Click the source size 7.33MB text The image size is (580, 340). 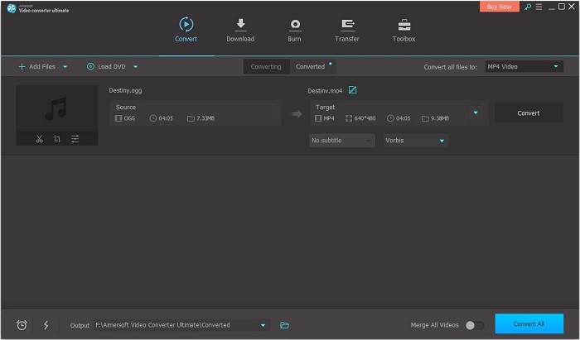click(205, 118)
